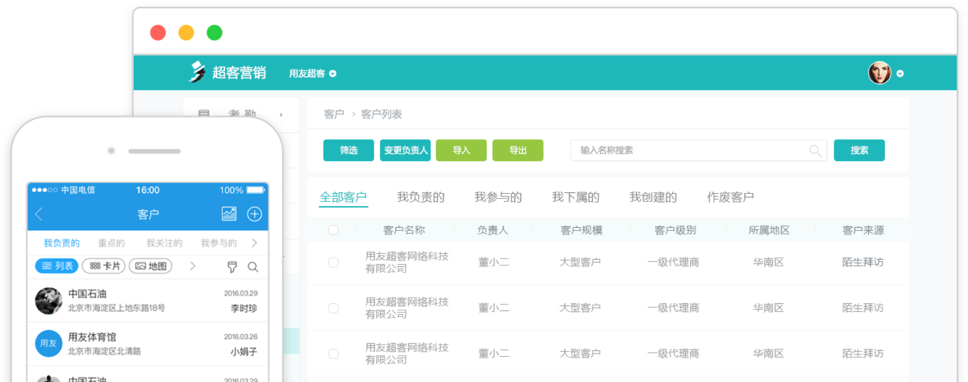The width and height of the screenshot is (968, 382).
Task: Click the 变更负责人 button
Action: coord(405,150)
